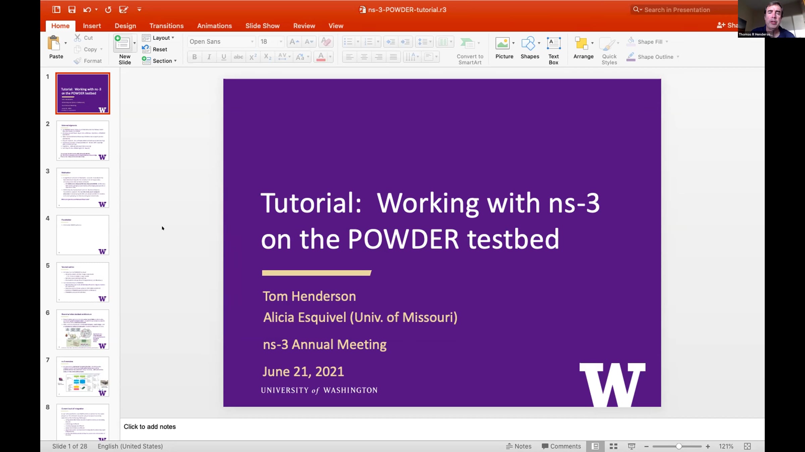The height and width of the screenshot is (452, 805).
Task: Center the text alignment
Action: click(x=364, y=57)
